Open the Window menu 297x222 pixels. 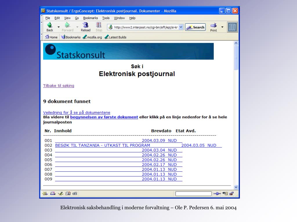(x=119, y=18)
